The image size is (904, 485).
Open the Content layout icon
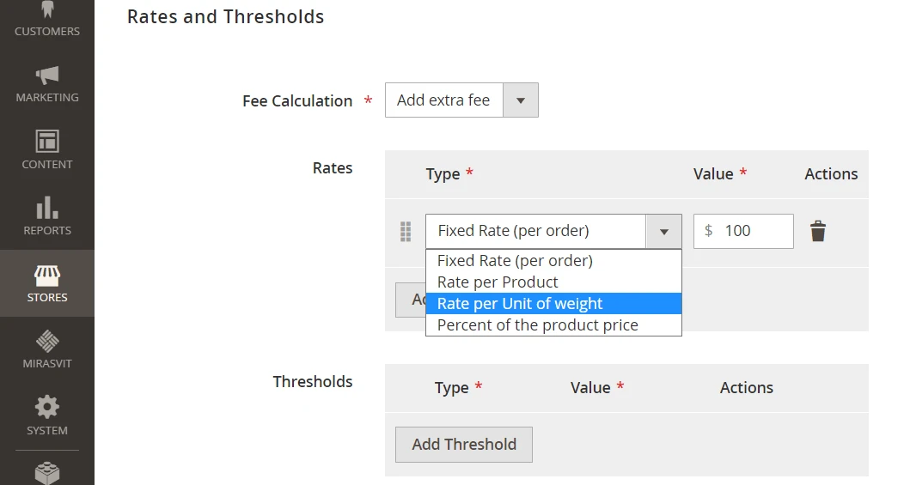(x=47, y=142)
